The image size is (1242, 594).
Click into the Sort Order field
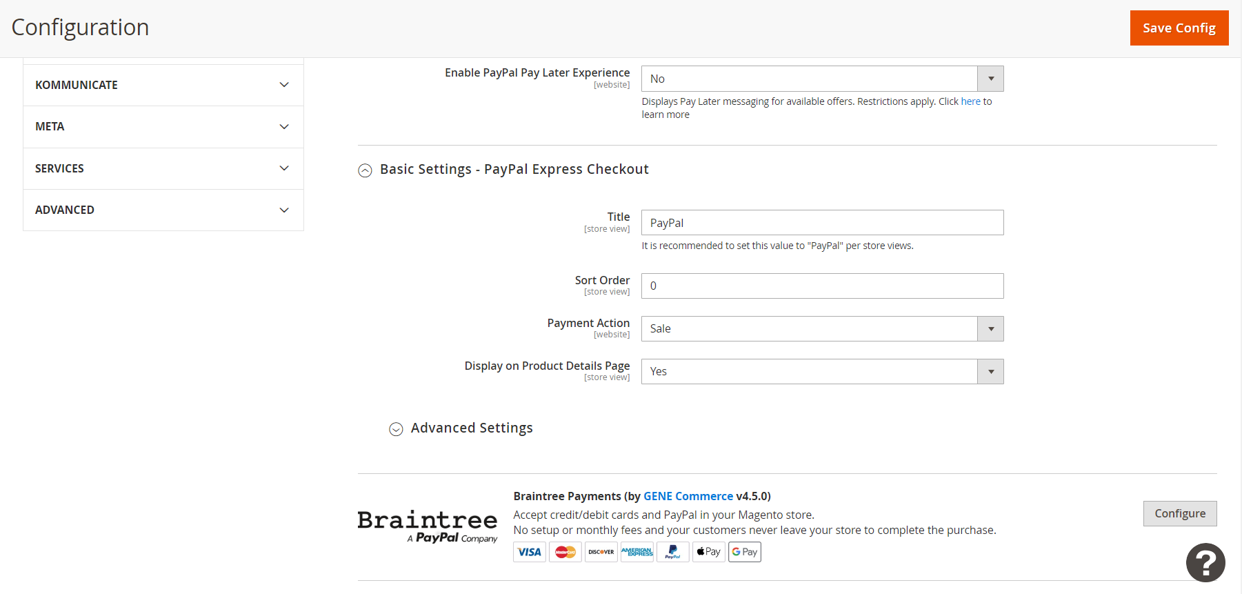pyautogui.click(x=822, y=286)
